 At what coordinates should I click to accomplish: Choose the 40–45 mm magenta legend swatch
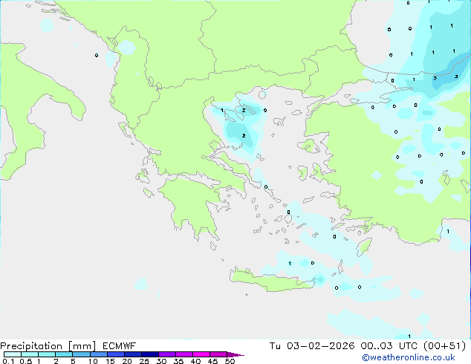tap(201, 354)
